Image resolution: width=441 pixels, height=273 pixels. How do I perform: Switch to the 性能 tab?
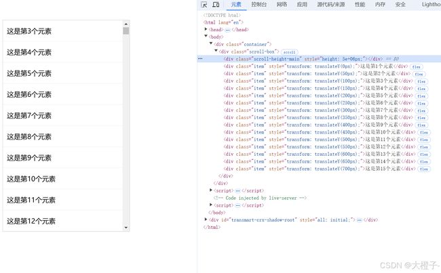point(360,5)
